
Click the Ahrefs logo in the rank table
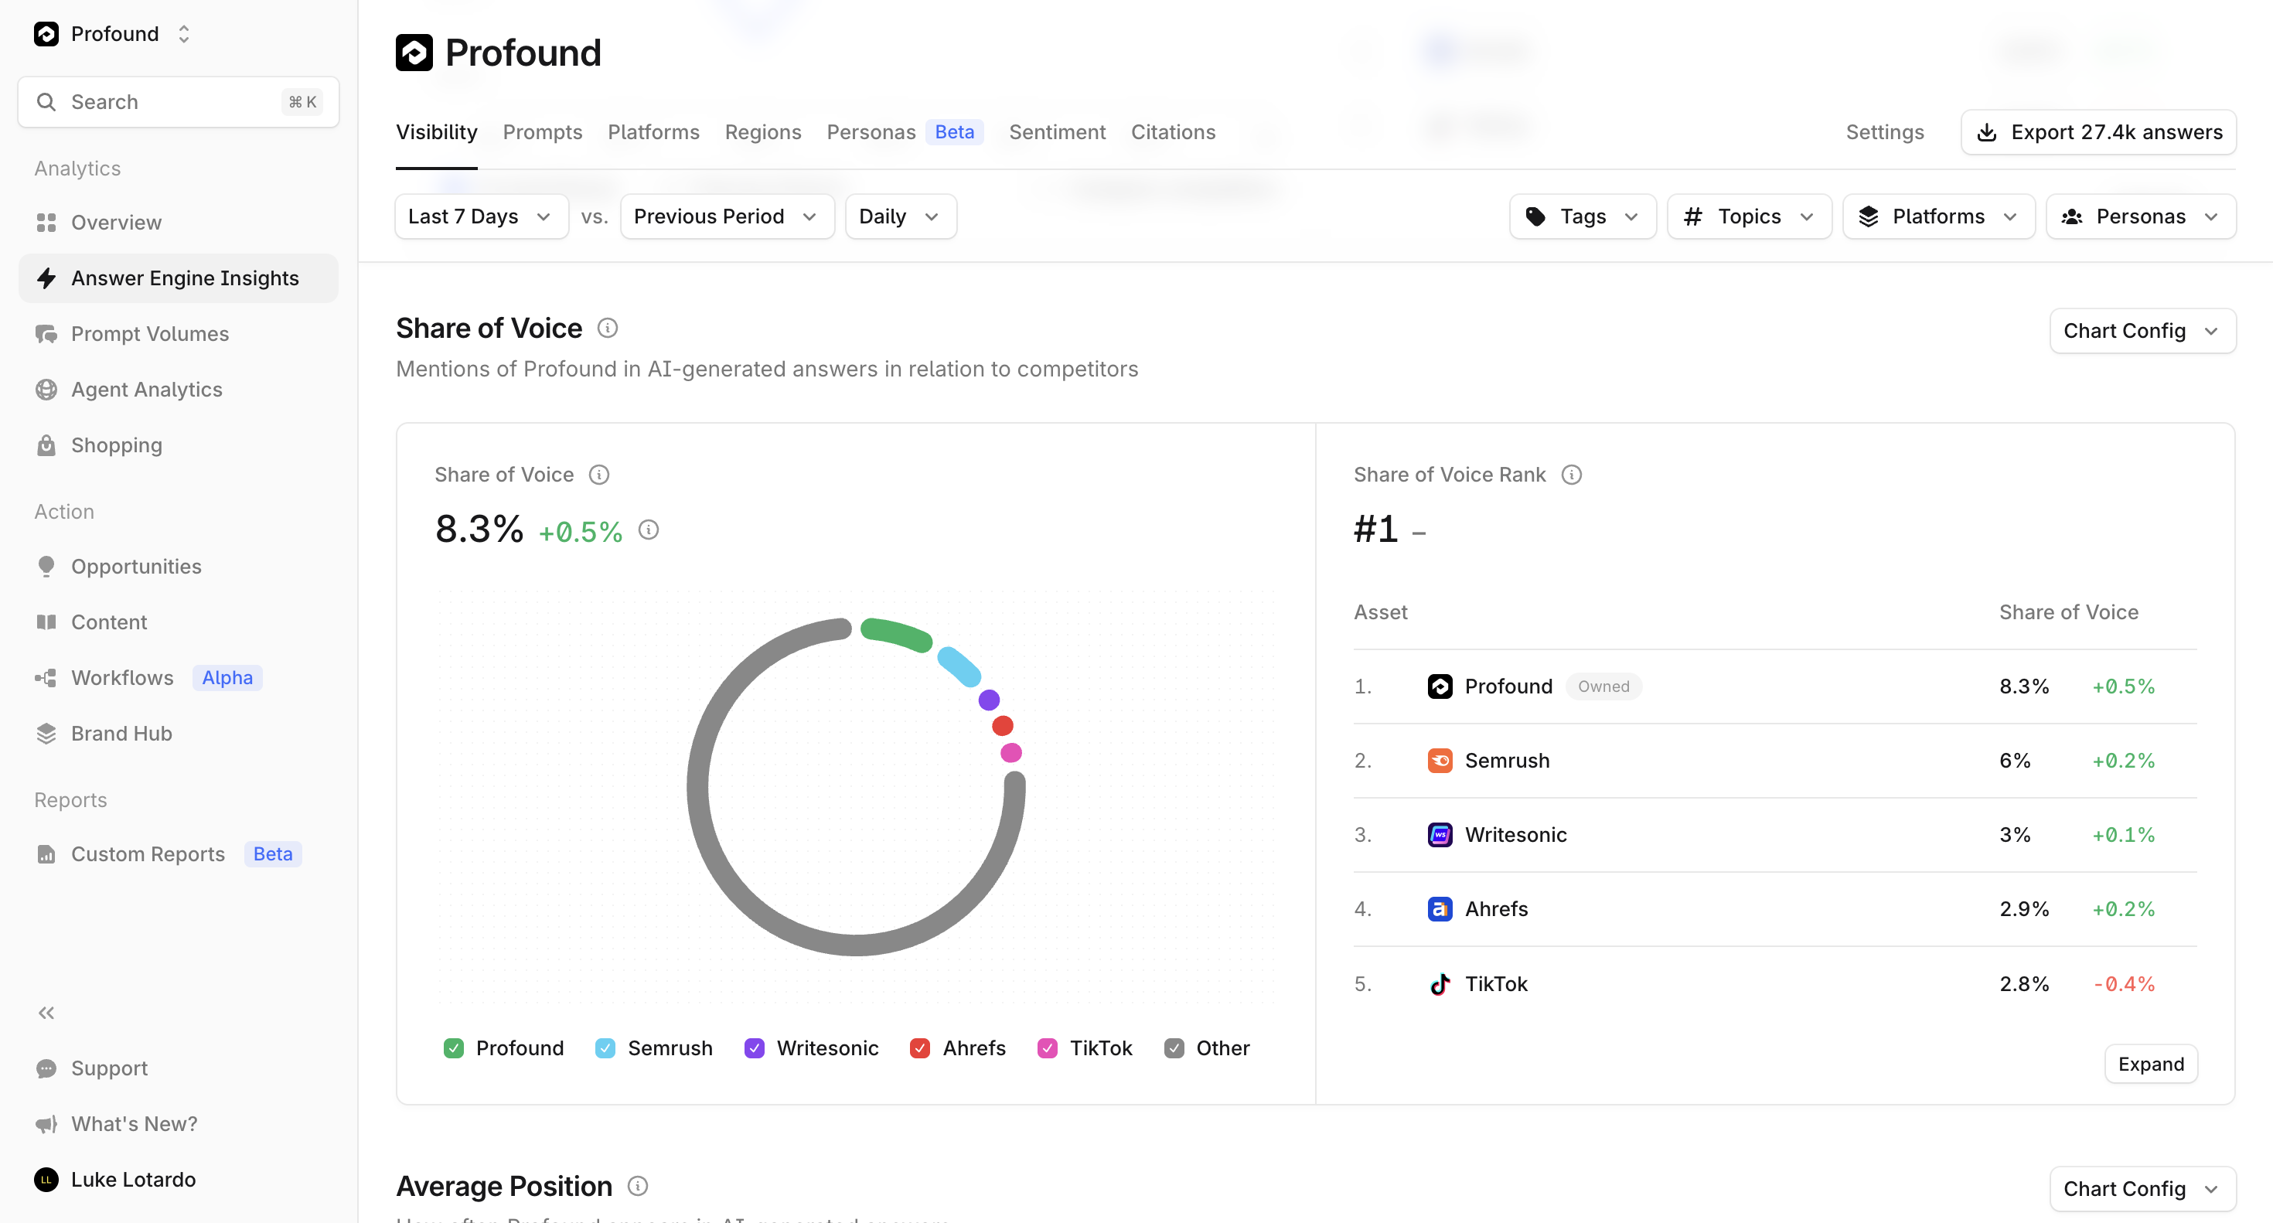1440,909
